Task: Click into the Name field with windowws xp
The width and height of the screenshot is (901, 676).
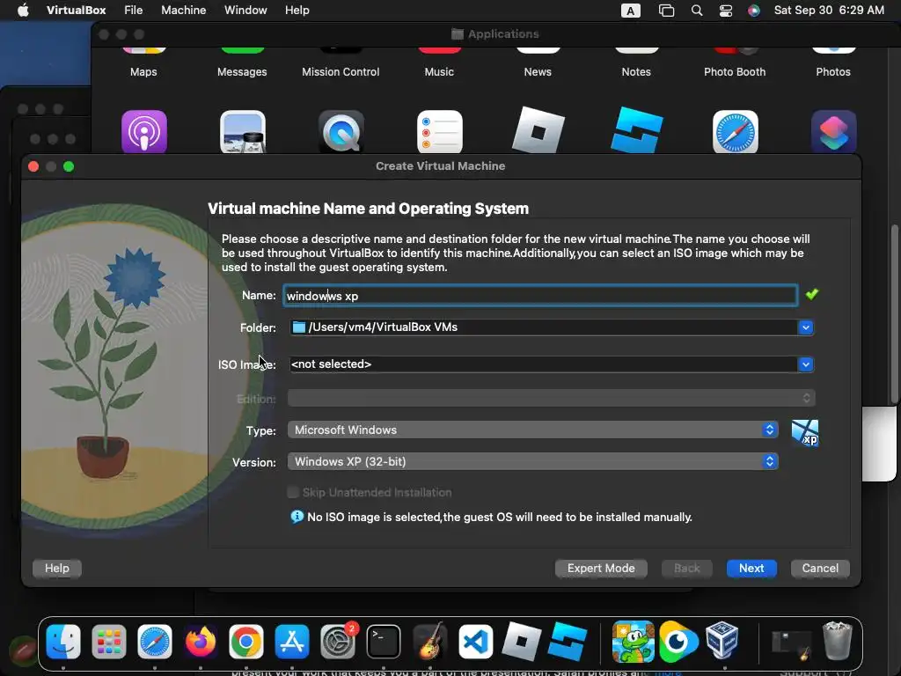Action: point(540,296)
